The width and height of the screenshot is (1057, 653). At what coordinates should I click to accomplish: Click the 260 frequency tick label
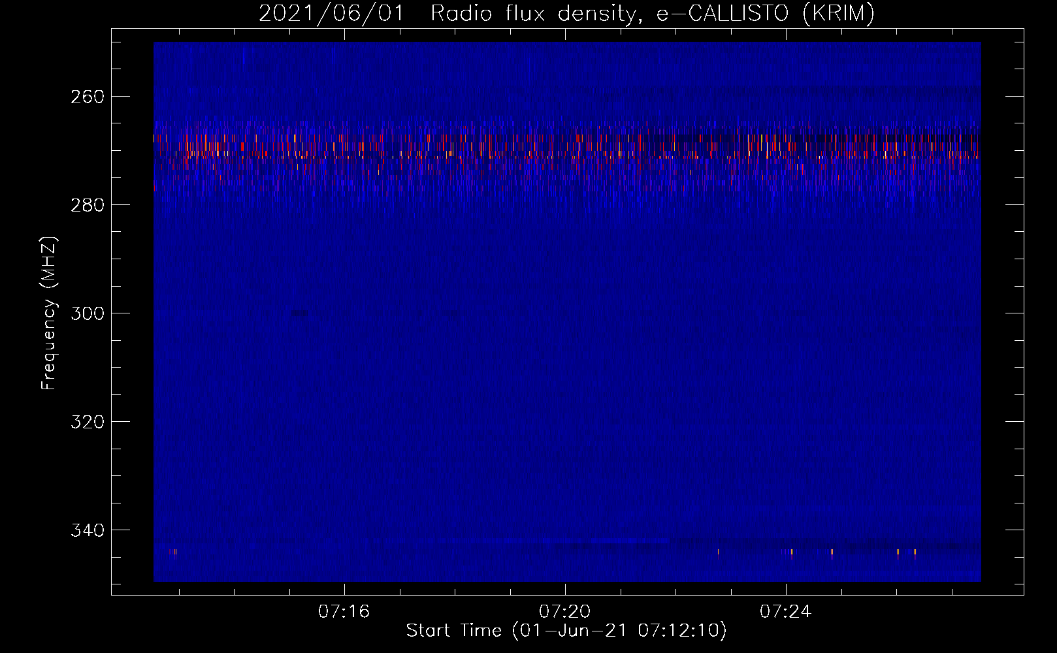point(88,97)
